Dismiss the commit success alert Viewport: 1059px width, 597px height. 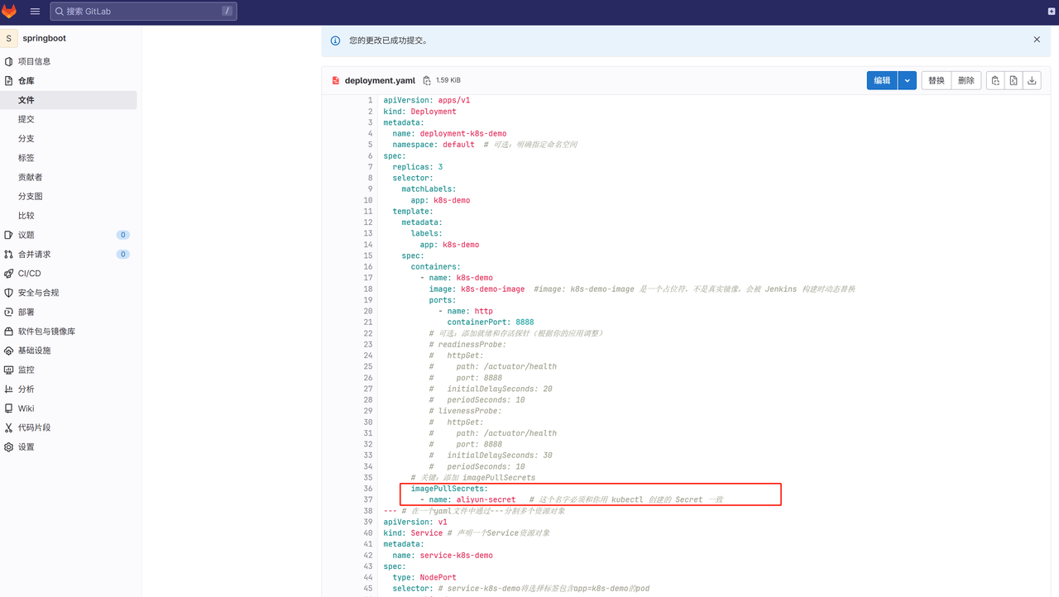coord(1037,40)
